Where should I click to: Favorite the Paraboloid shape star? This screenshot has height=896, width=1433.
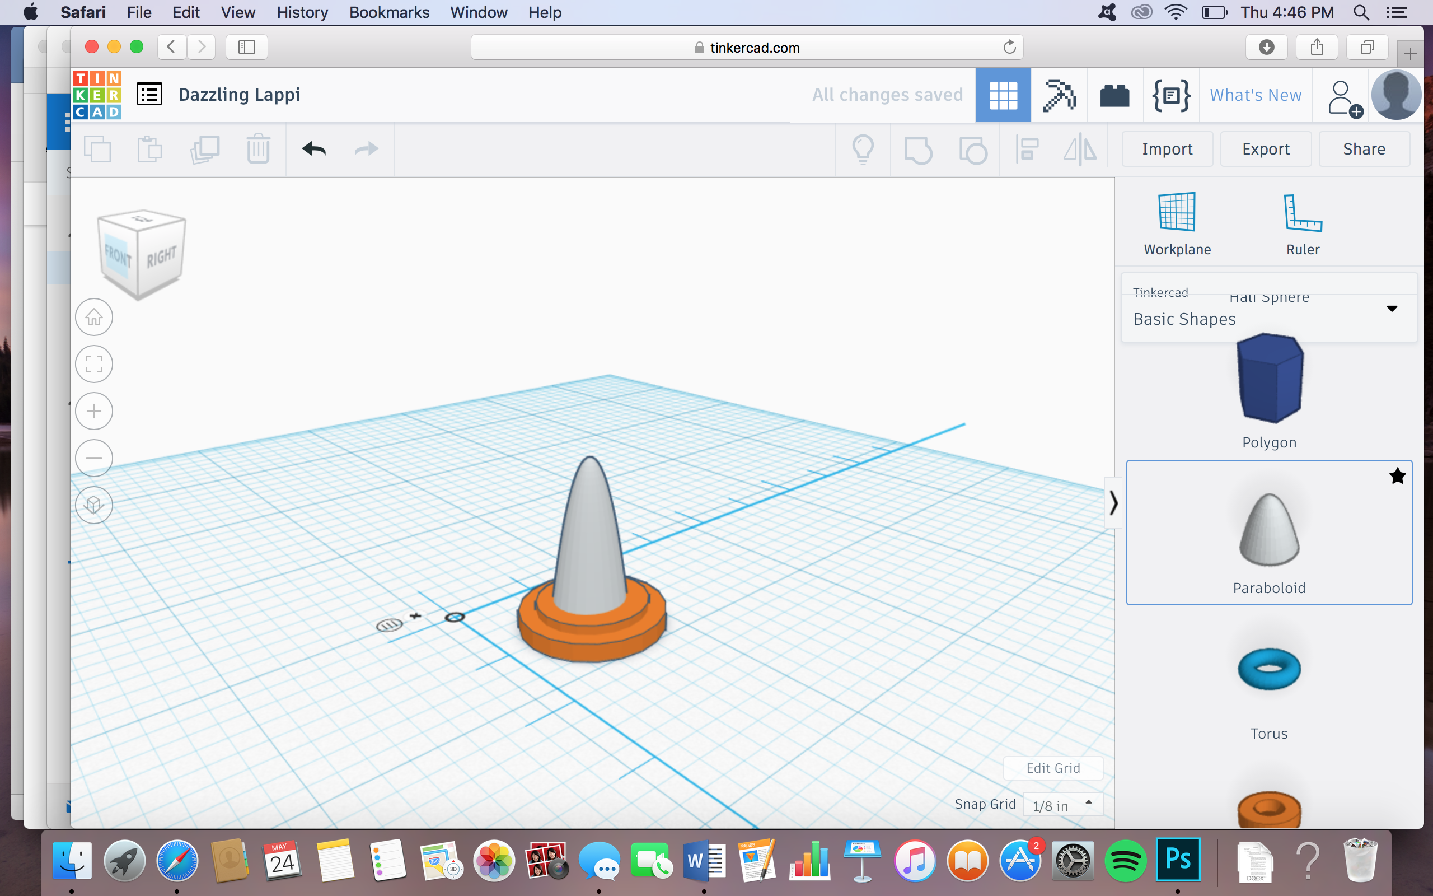(x=1398, y=476)
